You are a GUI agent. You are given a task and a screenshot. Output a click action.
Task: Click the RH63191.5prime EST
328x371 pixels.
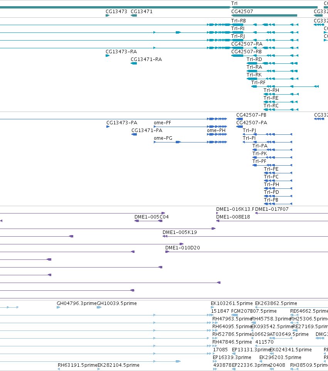59,369
